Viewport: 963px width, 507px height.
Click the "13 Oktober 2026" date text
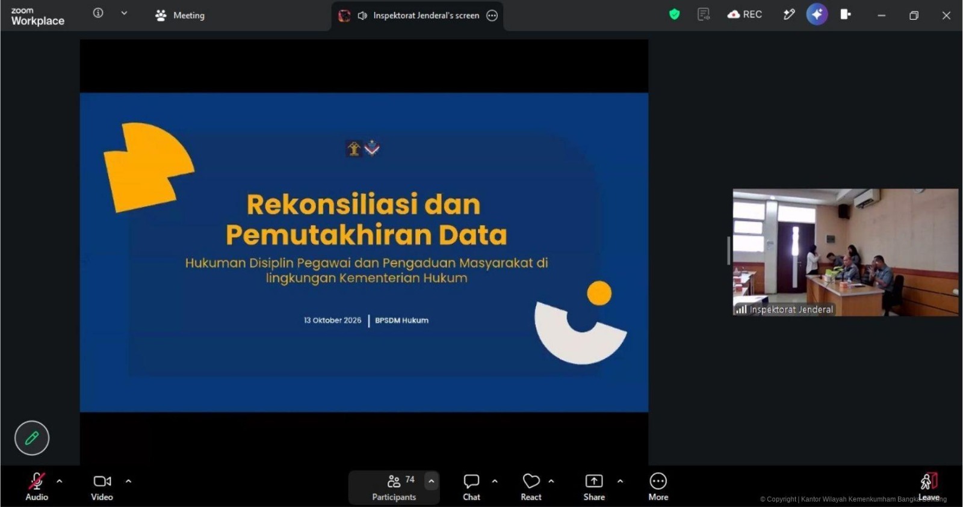(332, 321)
